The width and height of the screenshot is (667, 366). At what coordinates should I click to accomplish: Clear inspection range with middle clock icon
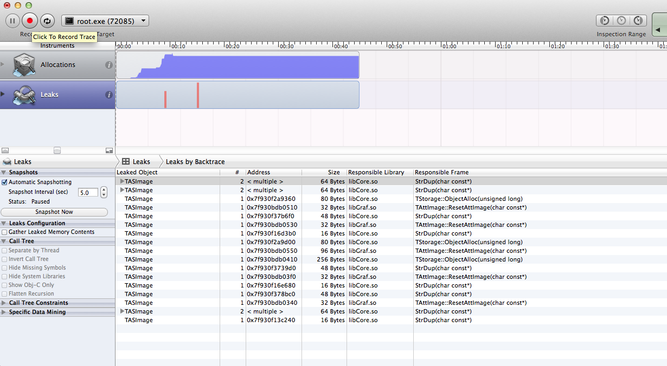621,21
